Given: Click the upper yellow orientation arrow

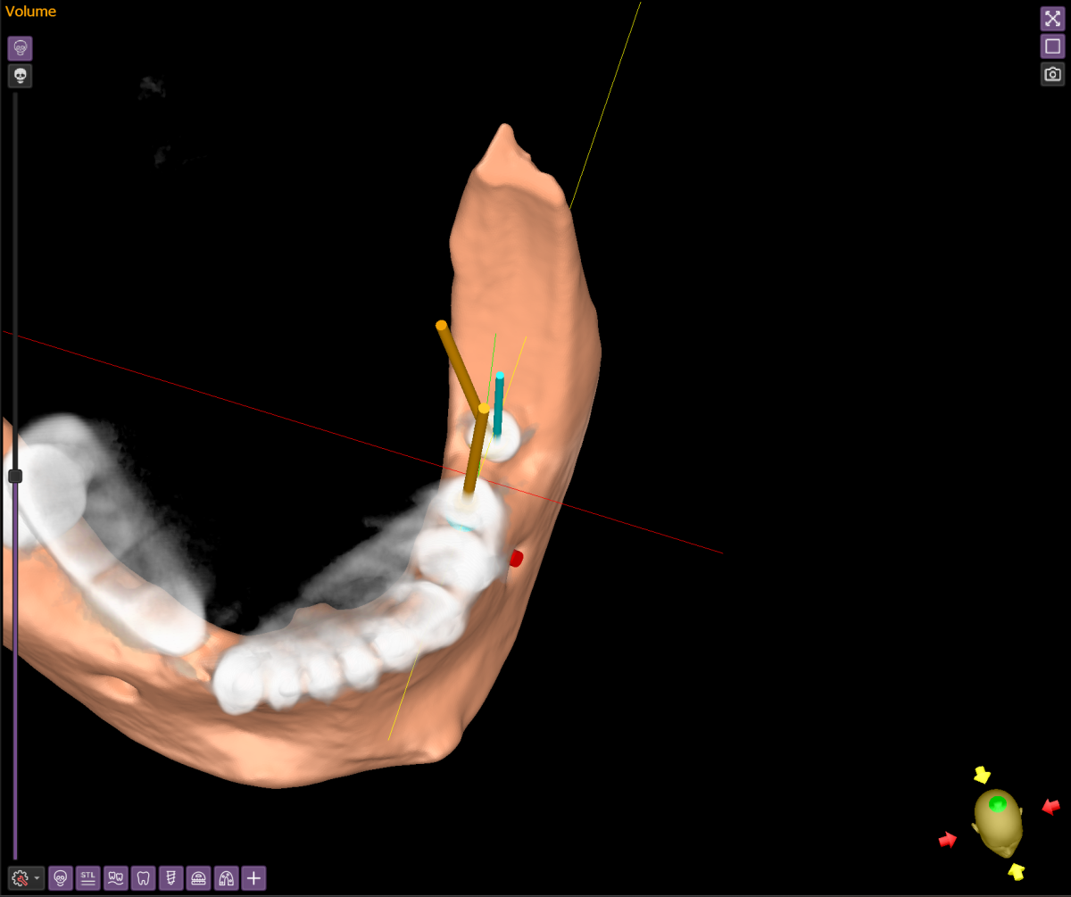Looking at the screenshot, I should (x=982, y=775).
